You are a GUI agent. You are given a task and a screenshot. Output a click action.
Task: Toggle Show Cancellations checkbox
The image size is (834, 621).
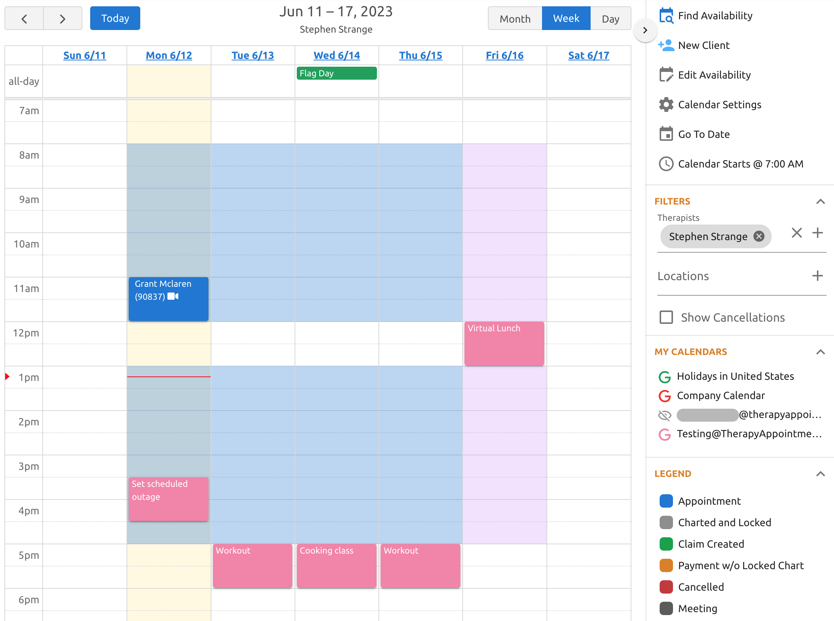coord(666,317)
